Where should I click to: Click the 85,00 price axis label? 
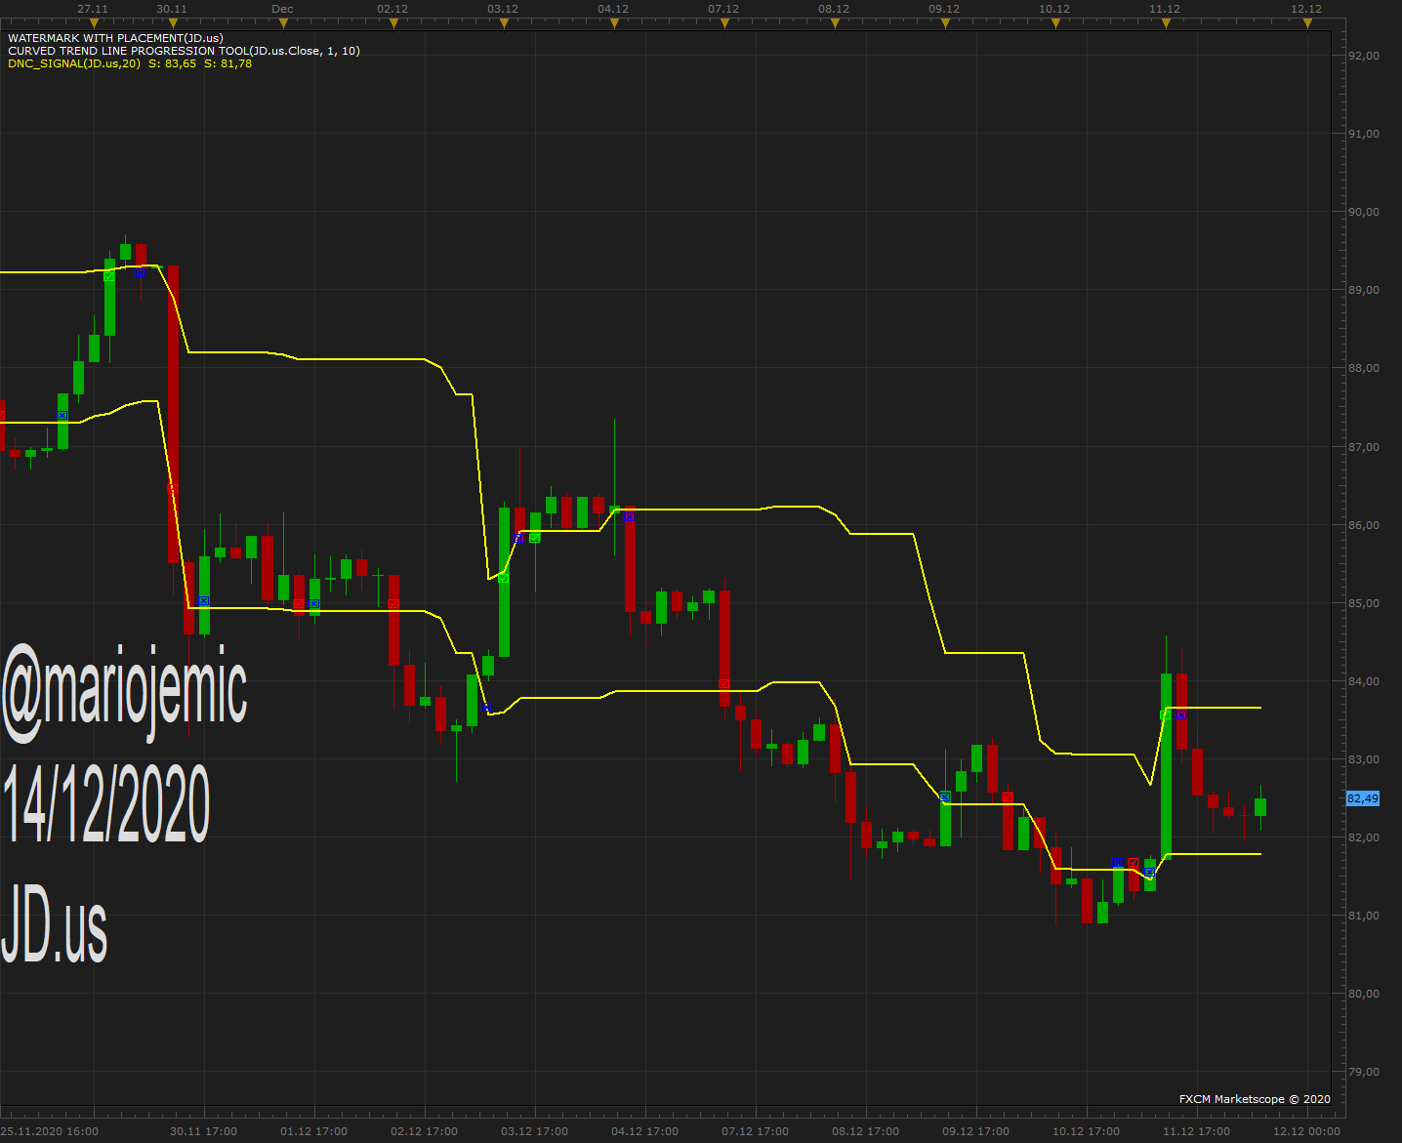point(1364,603)
